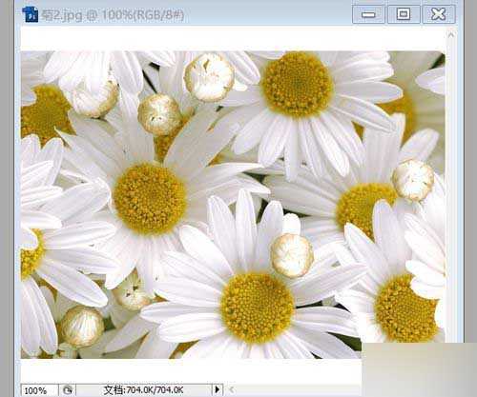Maximize the 菊2.jpg document window
The image size is (477, 397).
coord(404,14)
